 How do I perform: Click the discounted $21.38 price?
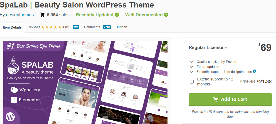(264, 81)
